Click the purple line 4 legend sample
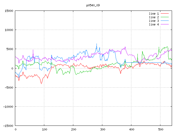This screenshot has width=177, height=133. 165,24
